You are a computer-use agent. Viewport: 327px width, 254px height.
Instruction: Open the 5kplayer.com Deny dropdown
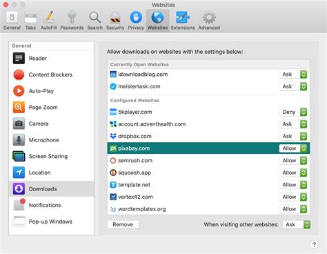[293, 112]
